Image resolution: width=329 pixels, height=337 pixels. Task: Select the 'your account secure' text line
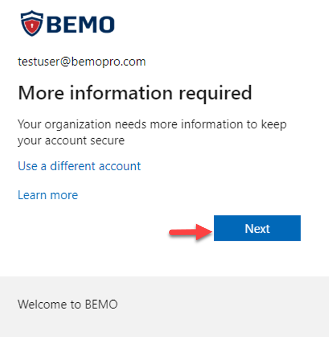(x=71, y=141)
